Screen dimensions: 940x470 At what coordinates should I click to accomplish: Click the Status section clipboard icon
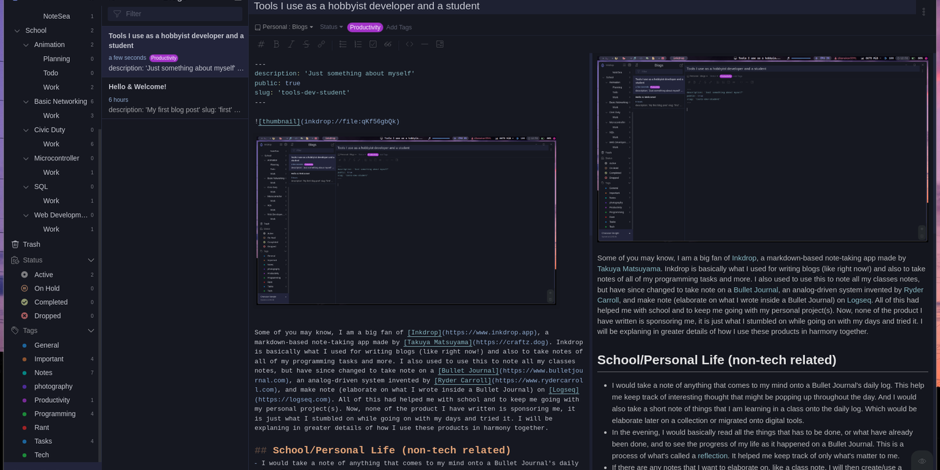pyautogui.click(x=15, y=260)
